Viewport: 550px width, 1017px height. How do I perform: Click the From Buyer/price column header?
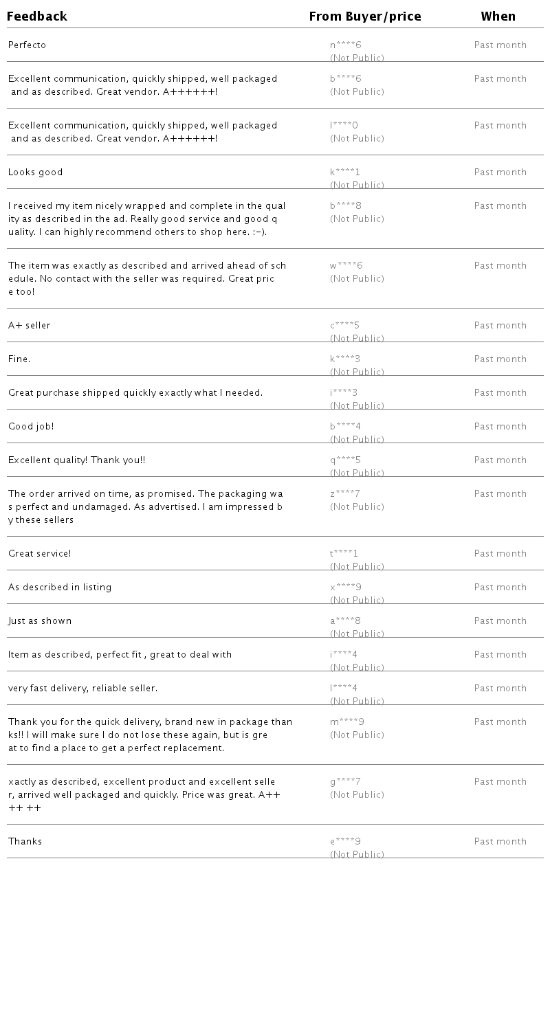point(365,16)
